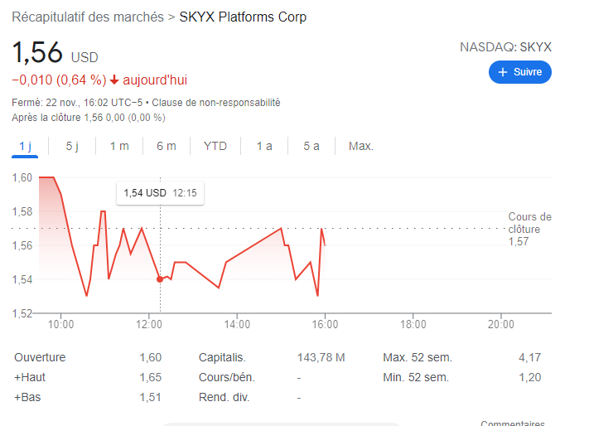Select the 1 j time range tab
Screen dimensions: 589x426
pyautogui.click(x=26, y=146)
